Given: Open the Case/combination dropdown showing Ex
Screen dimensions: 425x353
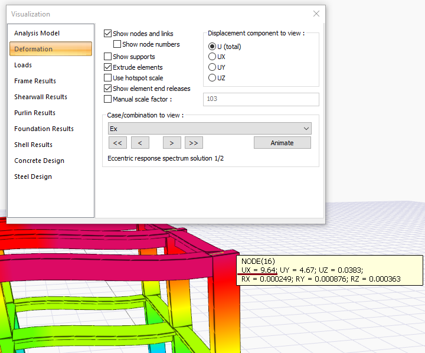Looking at the screenshot, I should pyautogui.click(x=210, y=129).
